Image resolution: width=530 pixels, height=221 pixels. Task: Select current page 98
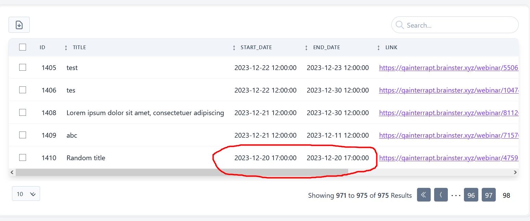[506, 195]
